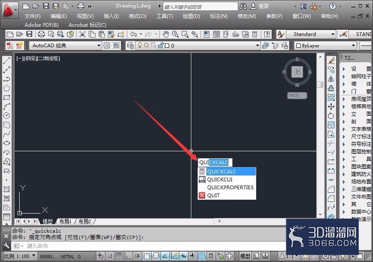This screenshot has width=373, height=262.
Task: Open the 格式(O) menu
Action: click(137, 16)
